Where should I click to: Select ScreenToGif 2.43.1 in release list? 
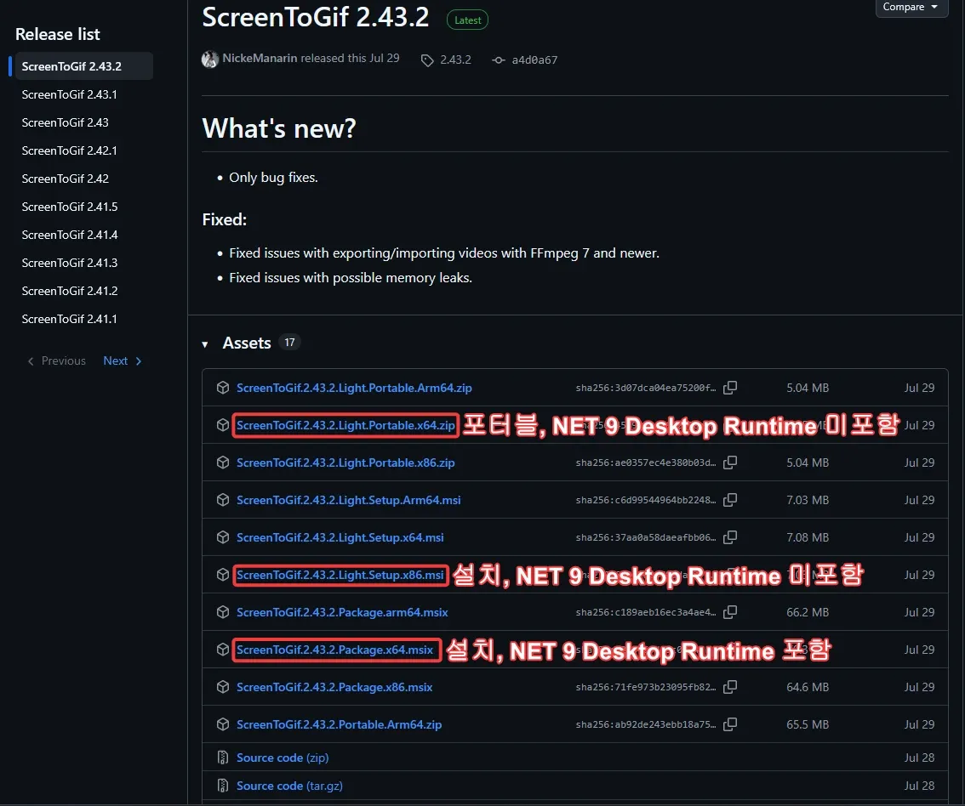pyautogui.click(x=69, y=94)
